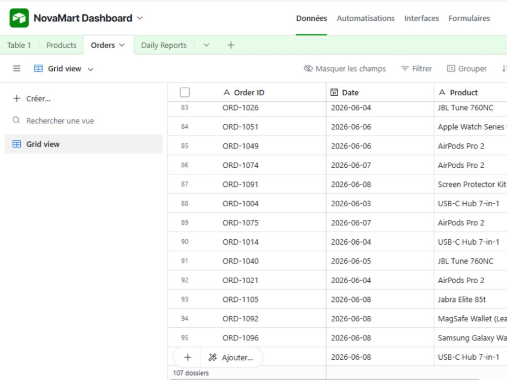The width and height of the screenshot is (507, 380).
Task: Select Grid view in the views sidebar
Action: tap(84, 144)
